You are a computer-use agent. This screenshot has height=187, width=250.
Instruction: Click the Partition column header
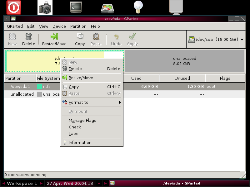[20, 79]
